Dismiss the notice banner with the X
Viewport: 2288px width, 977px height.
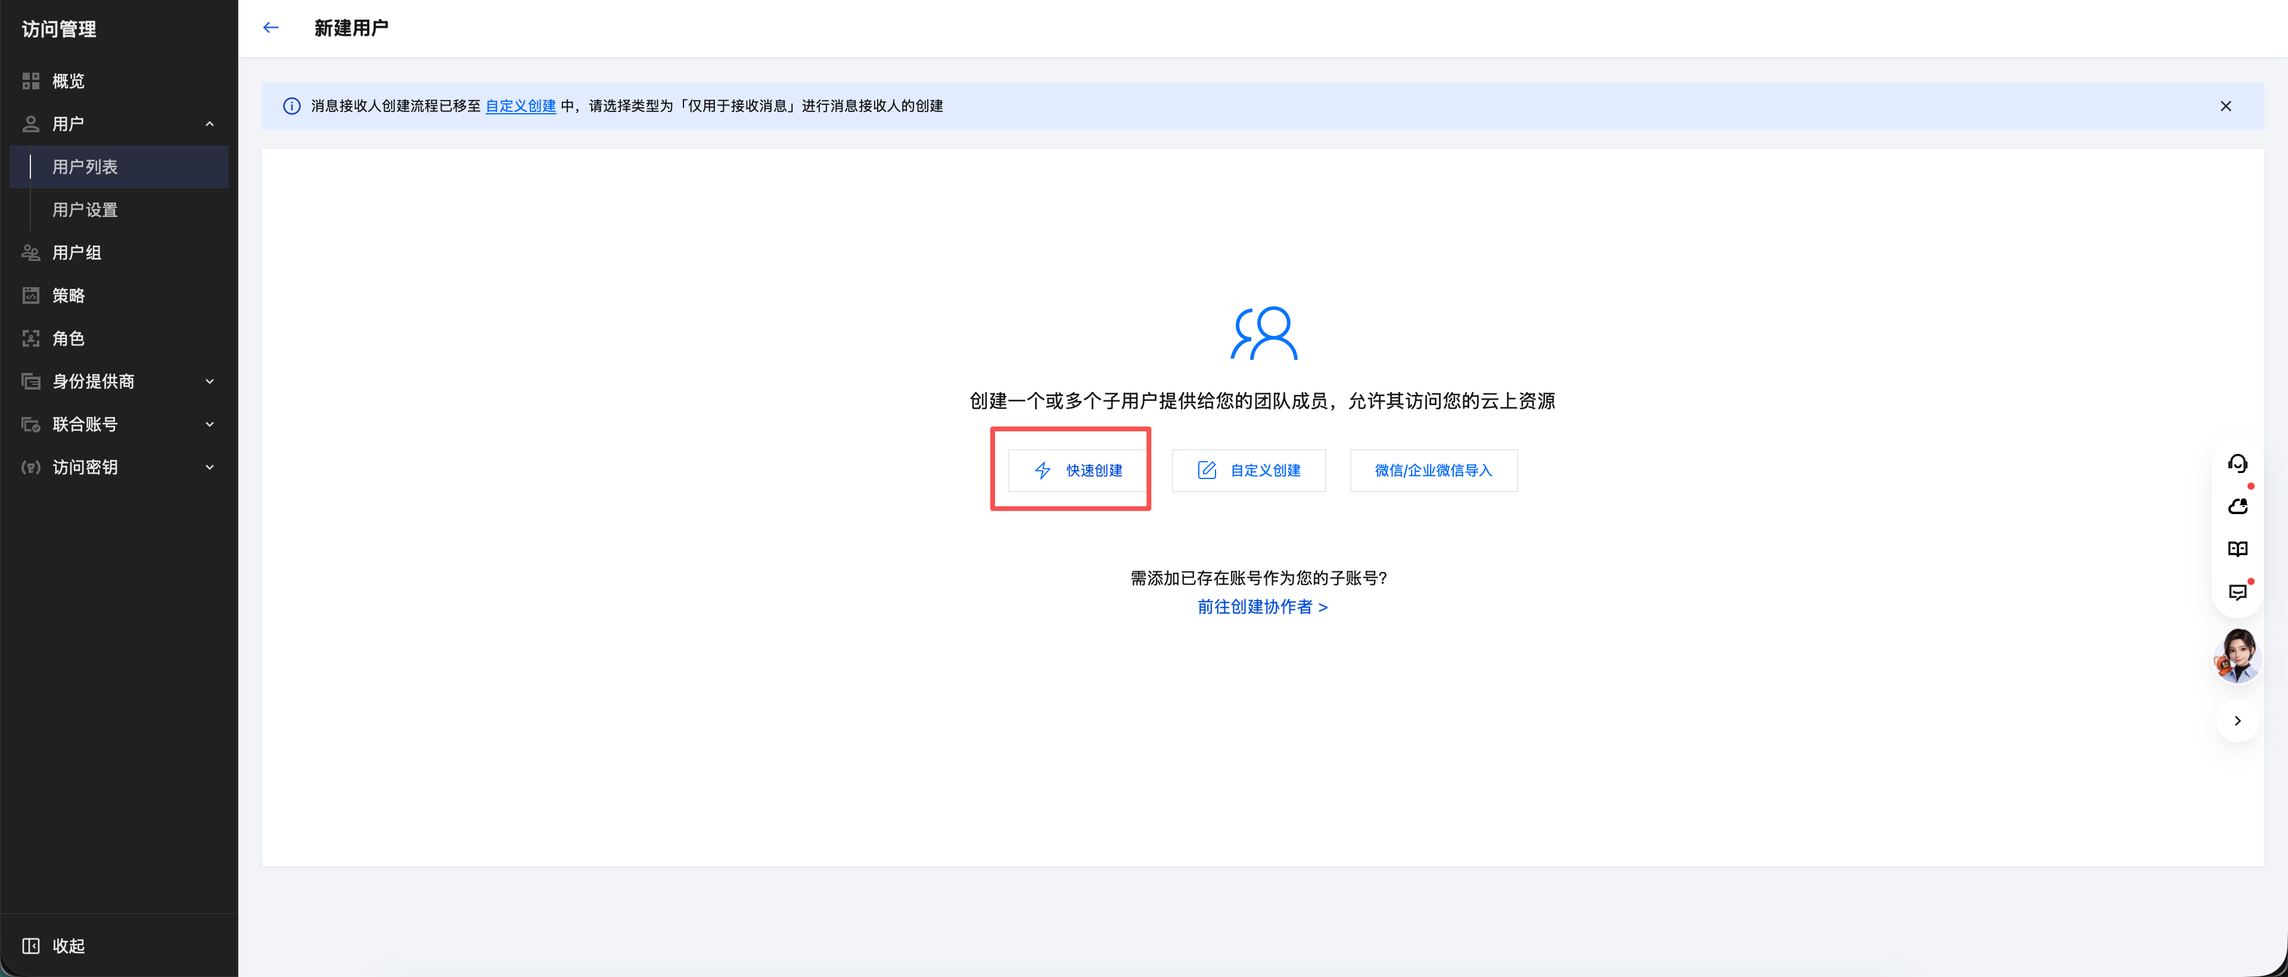click(2226, 105)
